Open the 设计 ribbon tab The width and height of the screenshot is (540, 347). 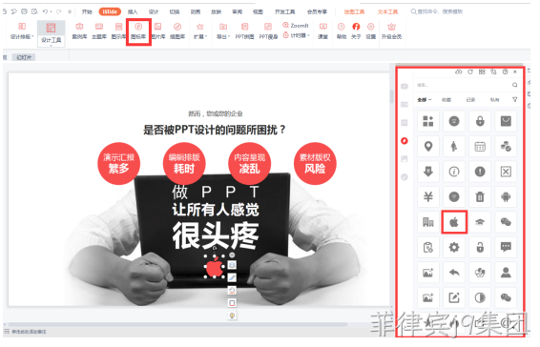point(154,11)
